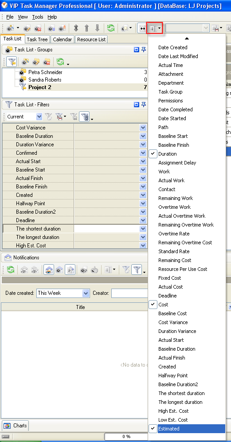Pin the Task List - Groups panel
The width and height of the screenshot is (231, 442).
(144, 50)
